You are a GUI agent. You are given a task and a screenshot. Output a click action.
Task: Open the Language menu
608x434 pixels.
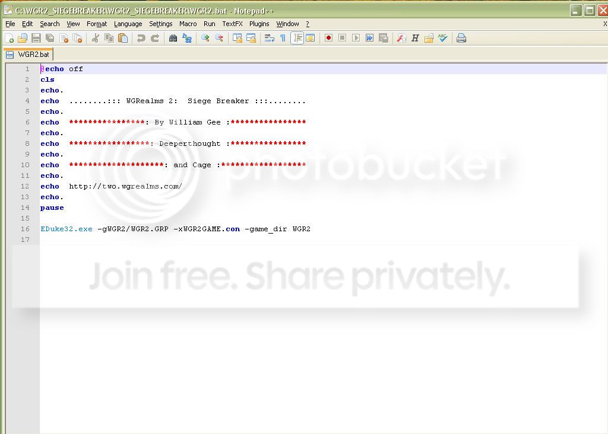(128, 24)
